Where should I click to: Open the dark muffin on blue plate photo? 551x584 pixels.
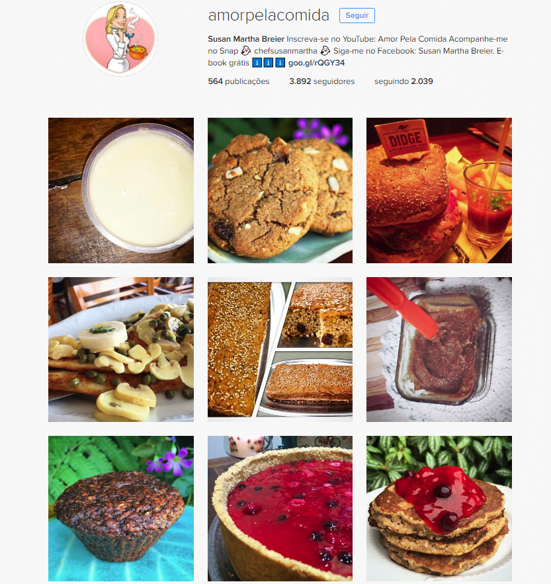coord(121,509)
